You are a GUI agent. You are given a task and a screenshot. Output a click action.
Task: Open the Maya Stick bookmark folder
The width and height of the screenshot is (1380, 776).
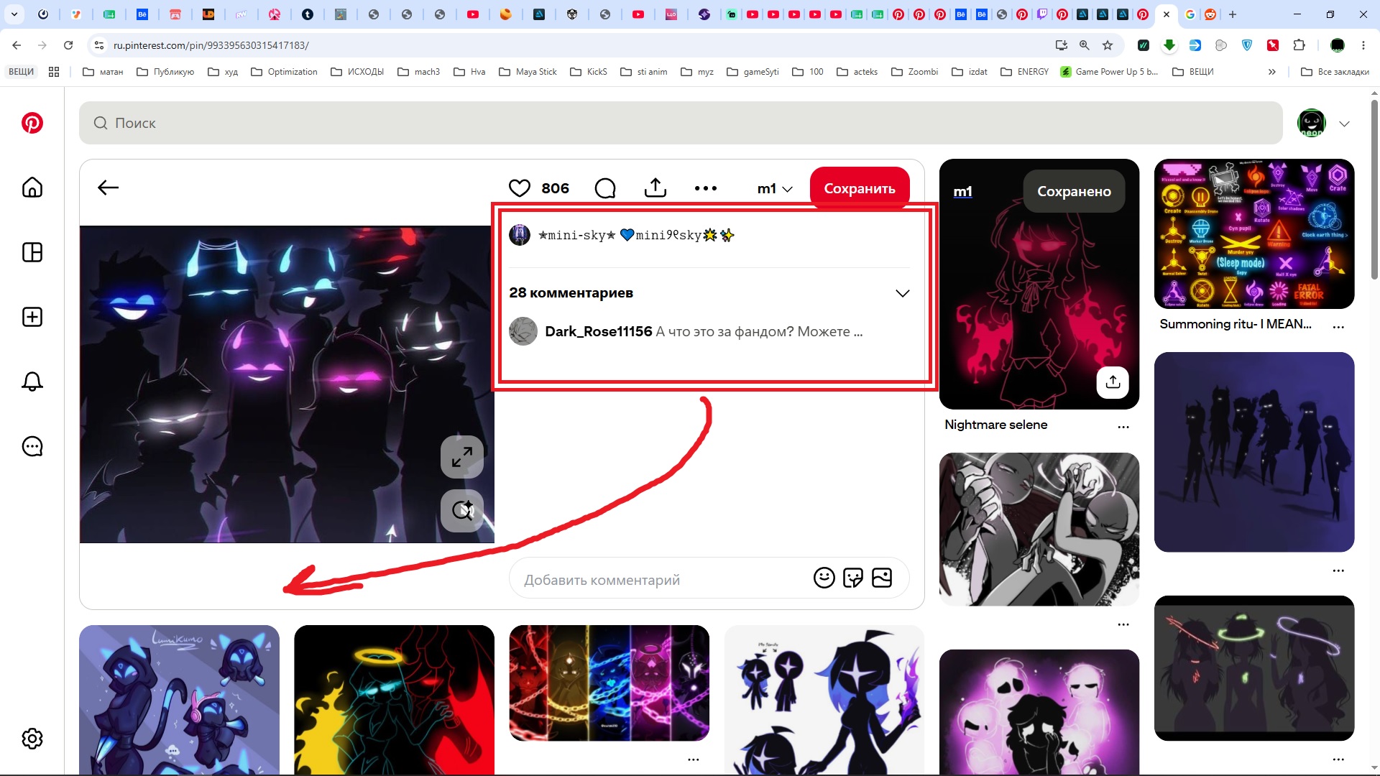[528, 72]
